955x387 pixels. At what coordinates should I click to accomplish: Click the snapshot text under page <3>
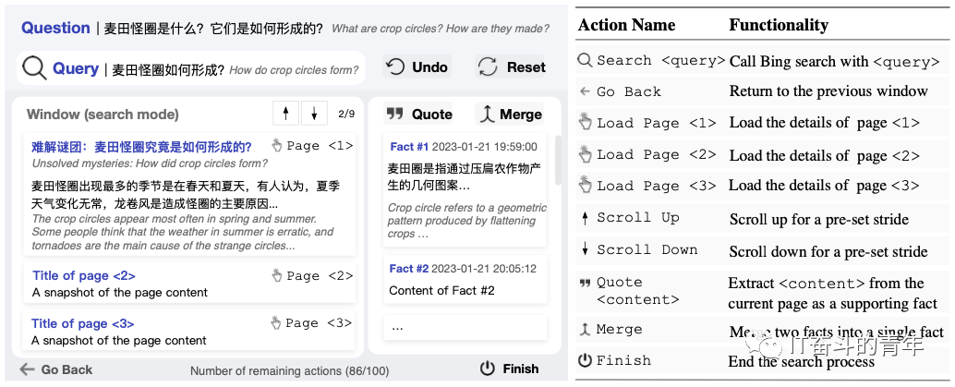(119, 341)
